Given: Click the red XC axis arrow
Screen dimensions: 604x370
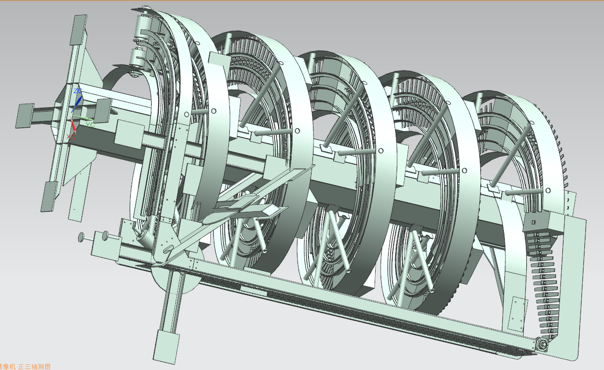Looking at the screenshot, I should (x=73, y=126).
